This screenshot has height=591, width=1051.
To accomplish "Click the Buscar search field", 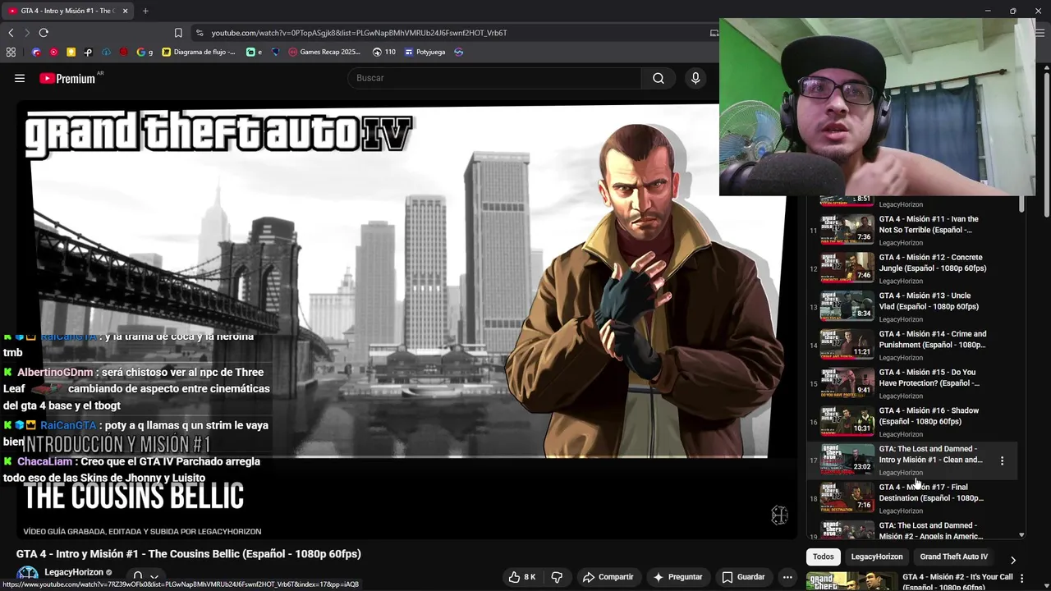I will point(494,78).
